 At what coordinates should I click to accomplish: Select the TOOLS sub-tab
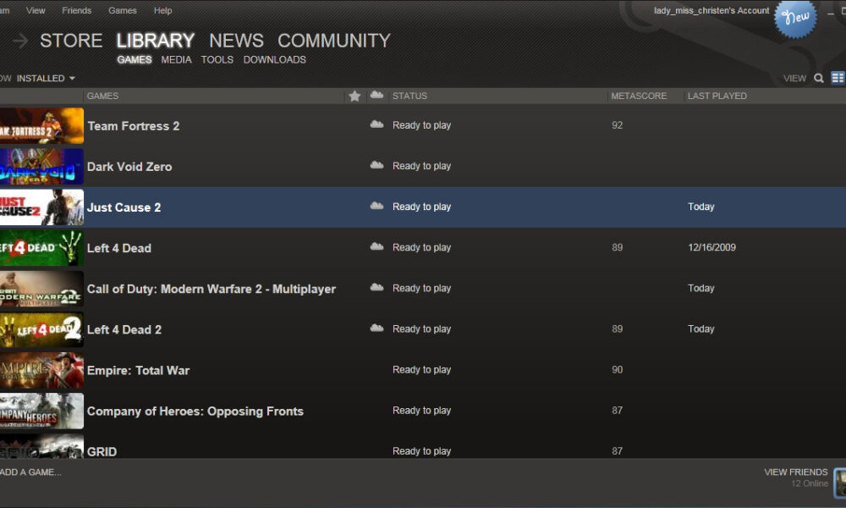(217, 59)
